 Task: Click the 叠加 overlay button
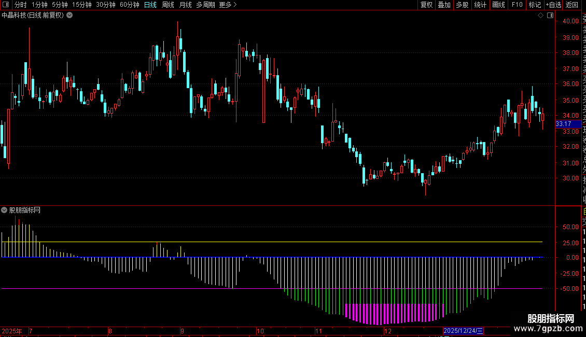[x=444, y=5]
